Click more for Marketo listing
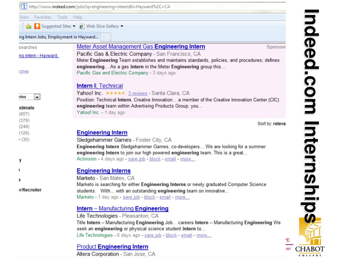 [x=182, y=197]
